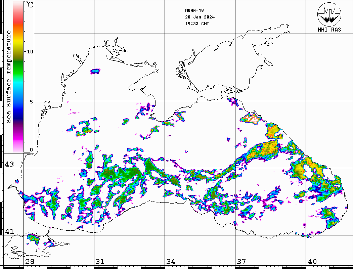The image size is (353, 269).
Task: Click the longitude label '28'
Action: (x=30, y=261)
